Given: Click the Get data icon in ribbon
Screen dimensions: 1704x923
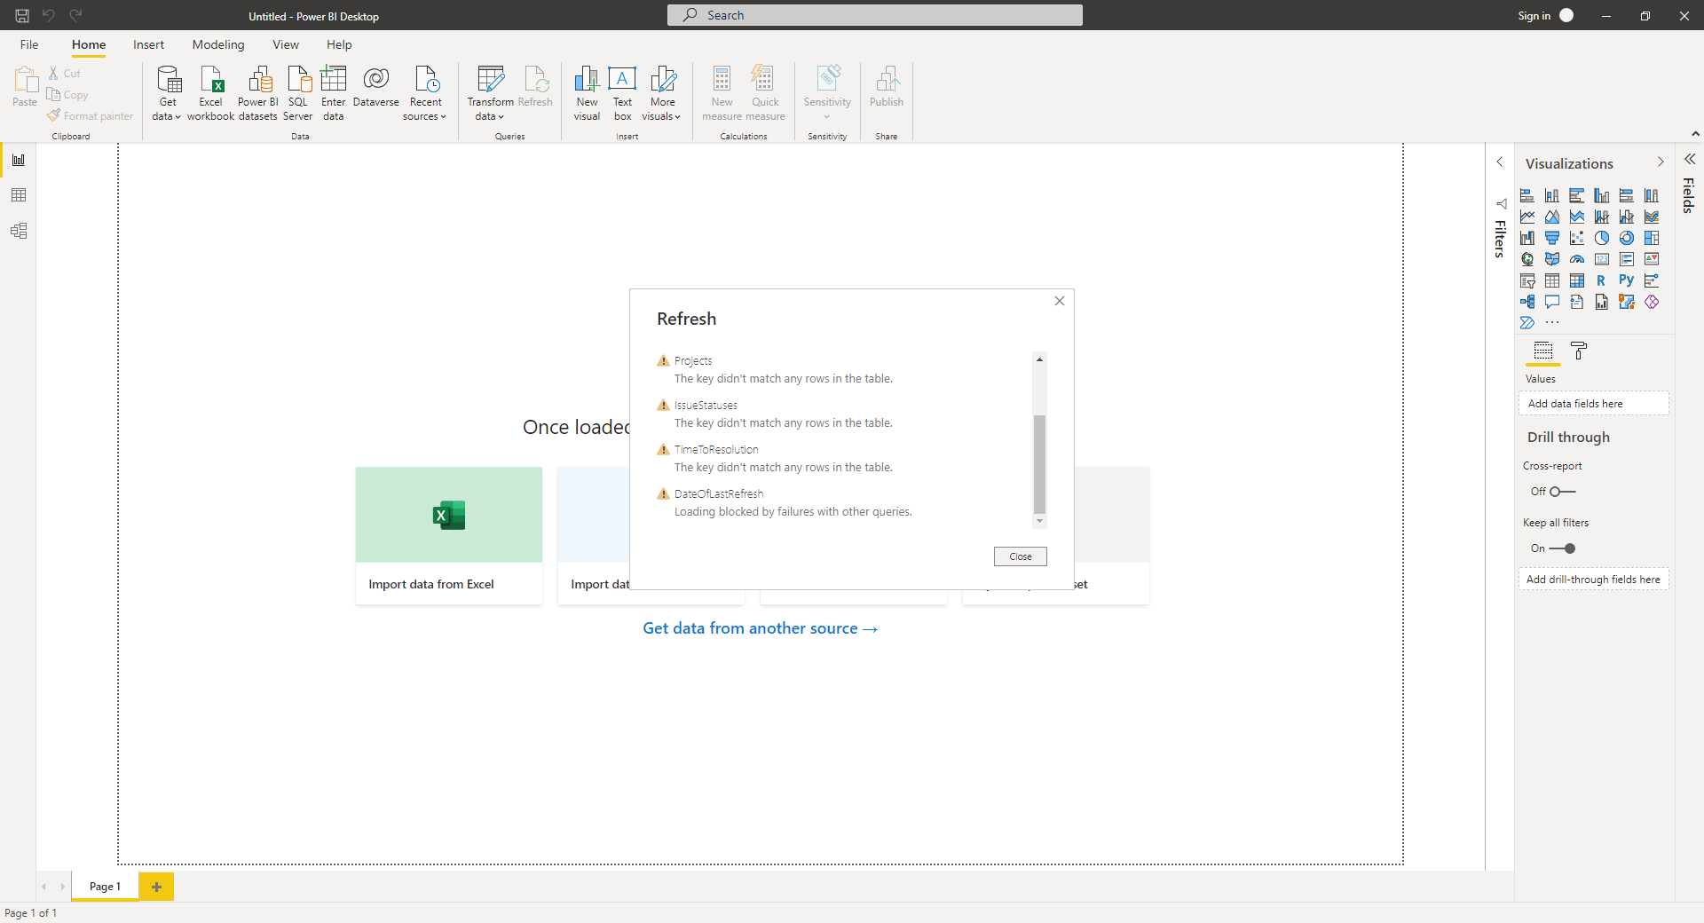Looking at the screenshot, I should tap(168, 80).
